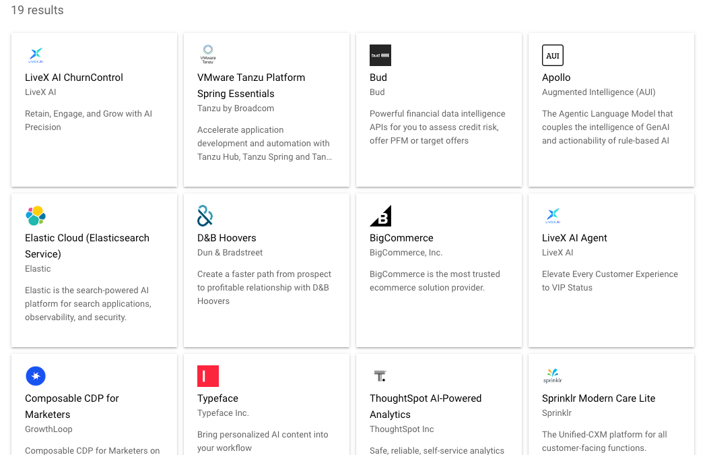Viewport: 709px width, 455px height.
Task: Click the D&B Hoovers card description
Action: pyautogui.click(x=264, y=288)
